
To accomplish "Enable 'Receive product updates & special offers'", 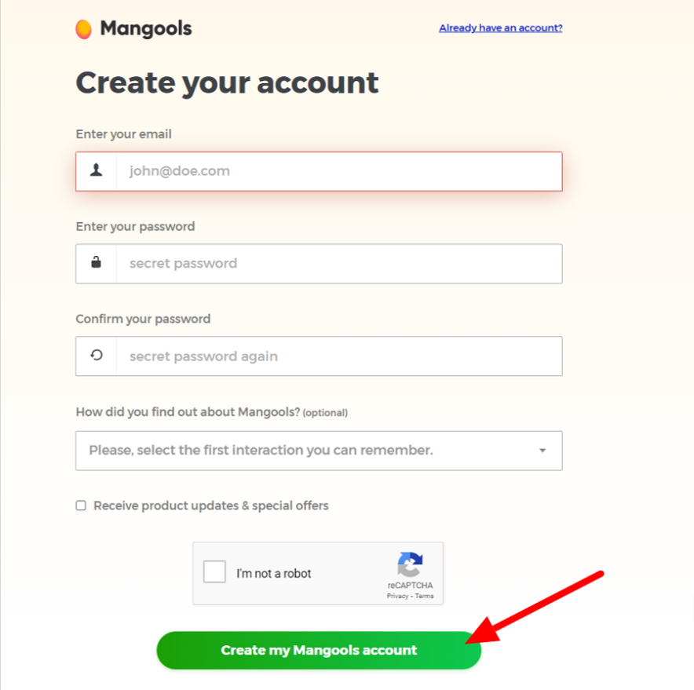I will point(81,506).
